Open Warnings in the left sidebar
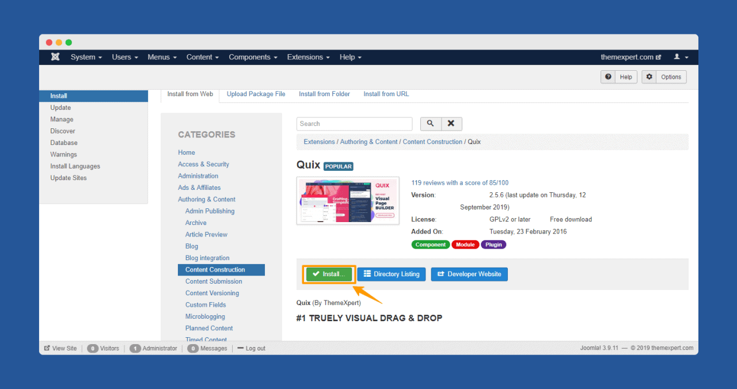The image size is (737, 389). tap(63, 155)
